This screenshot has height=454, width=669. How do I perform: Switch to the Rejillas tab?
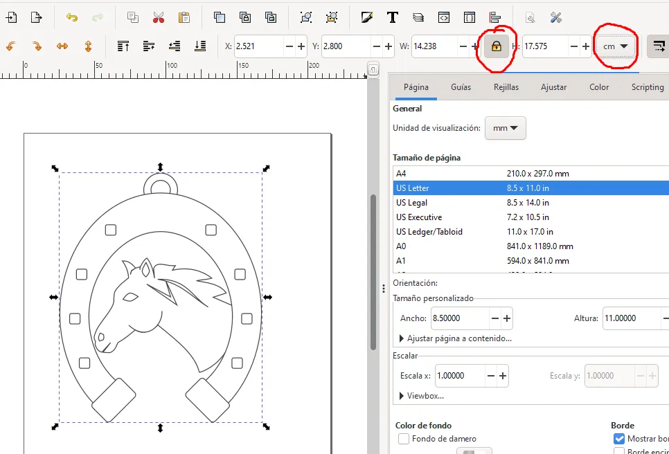pos(506,87)
